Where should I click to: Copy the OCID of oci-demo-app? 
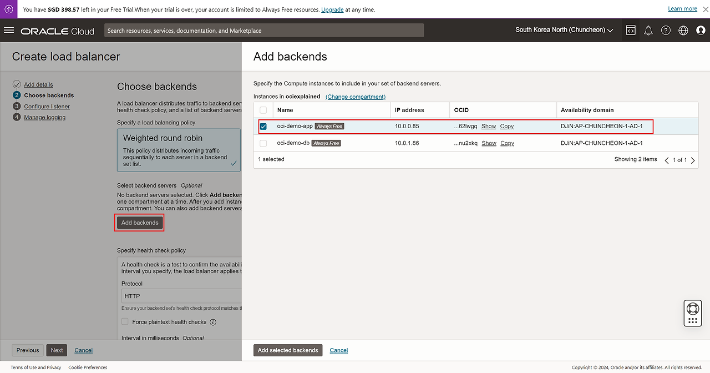(506, 127)
